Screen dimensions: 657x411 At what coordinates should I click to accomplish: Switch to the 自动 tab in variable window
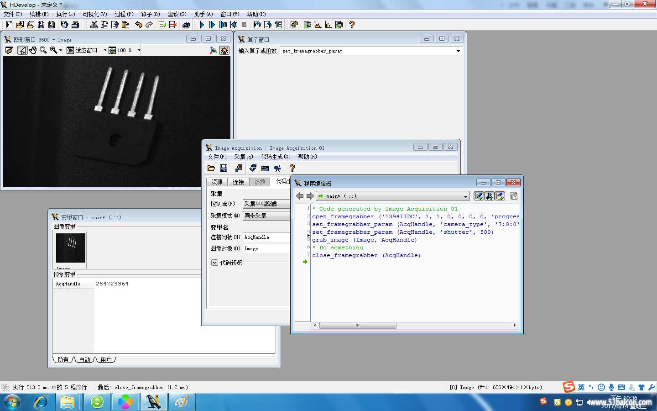(x=84, y=359)
